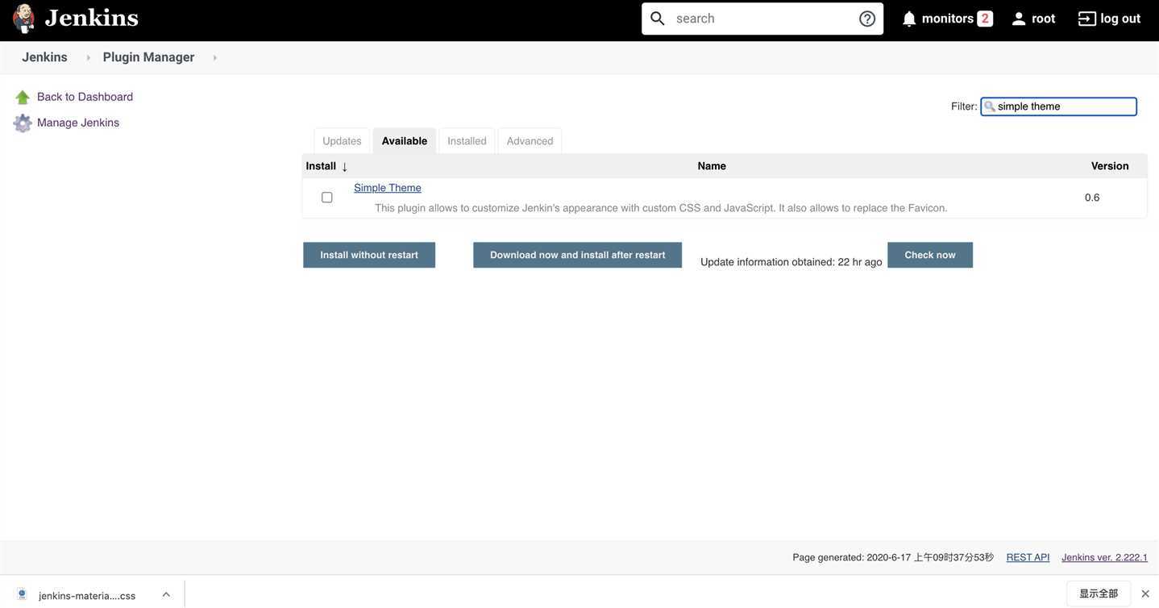Click the log out link
Screen dimensions: 1159x608
coord(1120,19)
